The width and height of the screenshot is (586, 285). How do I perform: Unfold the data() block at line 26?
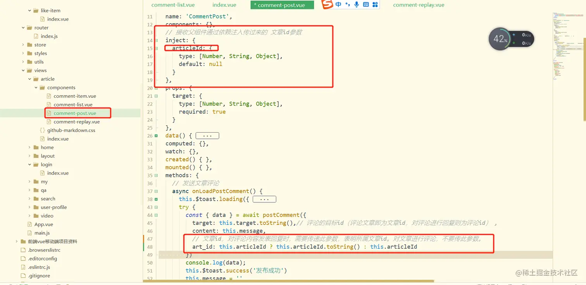click(x=156, y=136)
